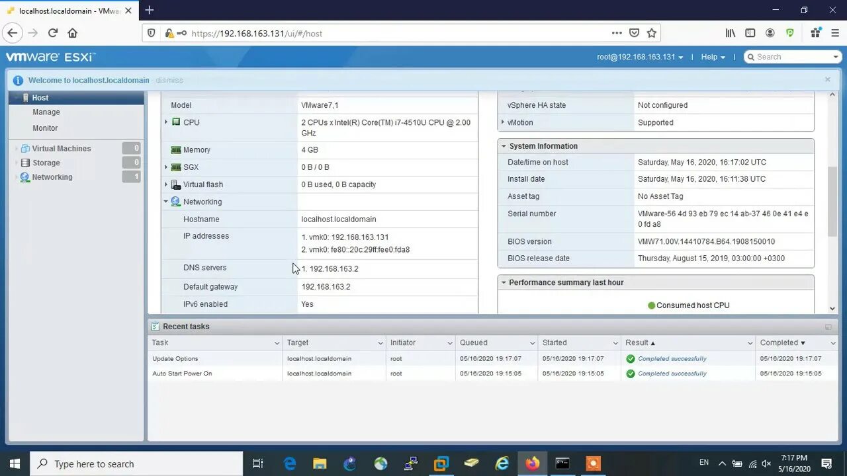Click the tracking protection shield icon
The image size is (847, 476).
(152, 33)
